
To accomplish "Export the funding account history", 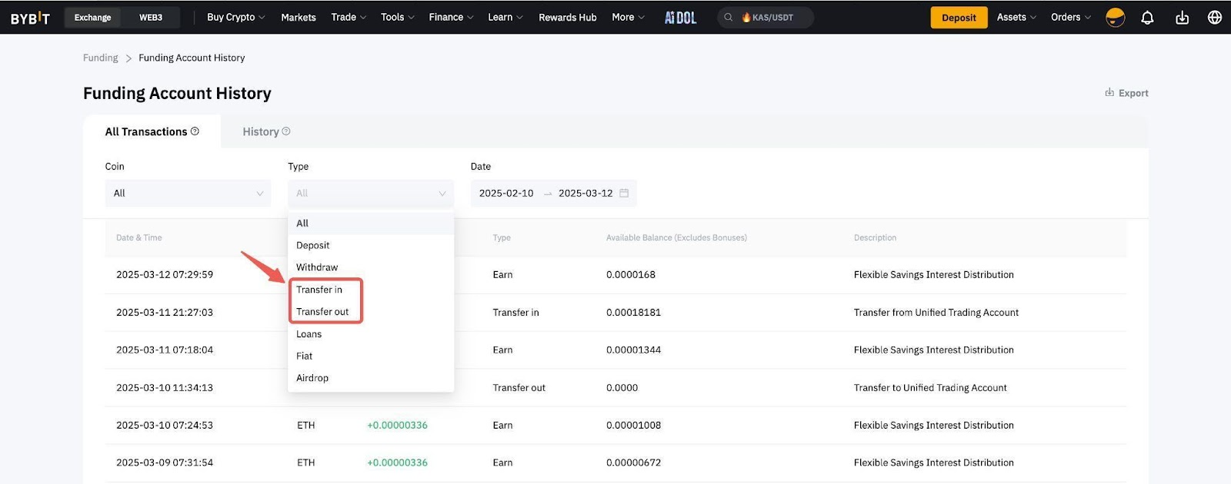I will (1126, 93).
